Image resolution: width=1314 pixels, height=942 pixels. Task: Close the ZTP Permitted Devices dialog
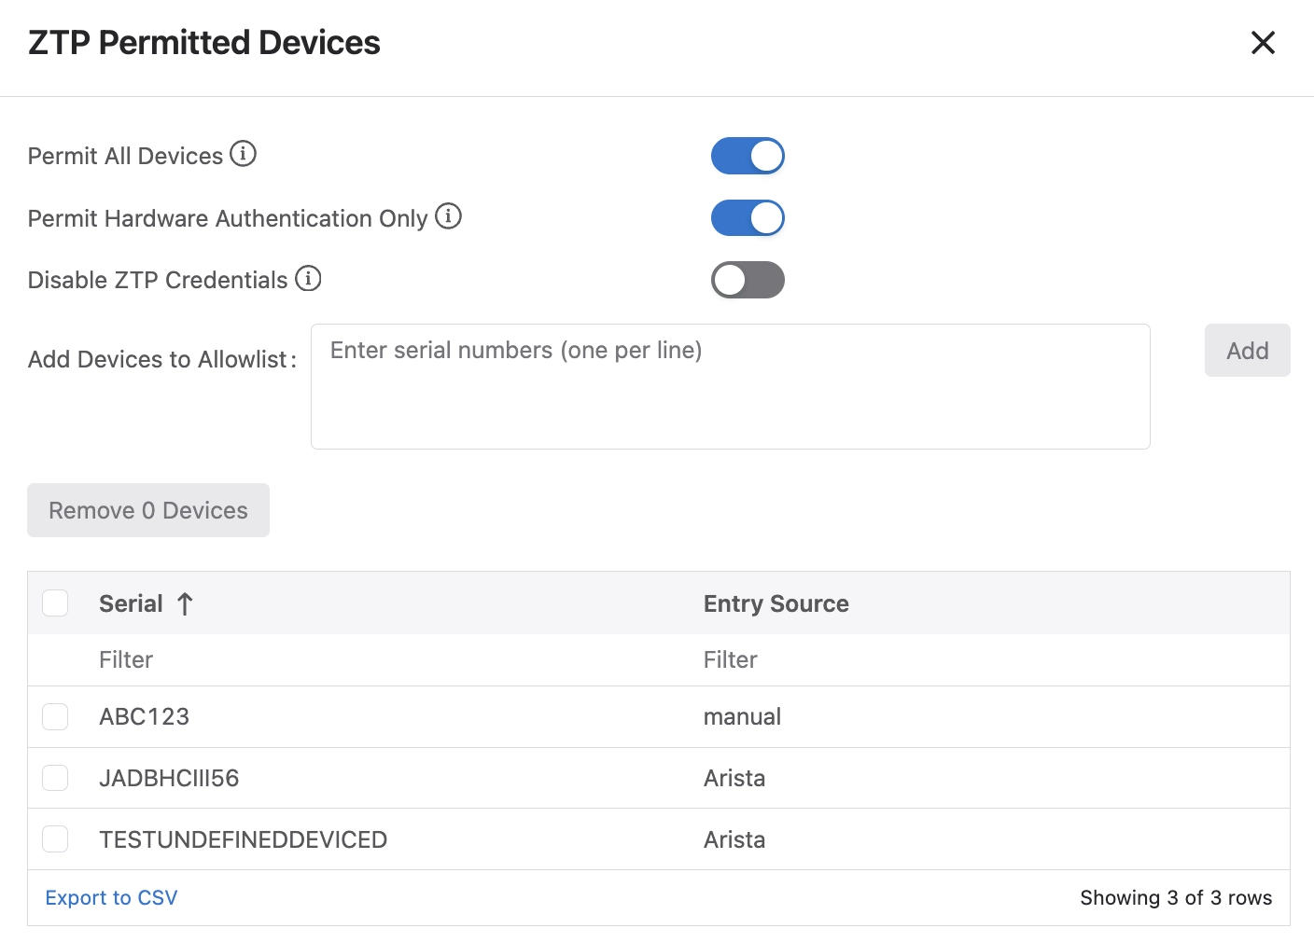[1263, 43]
